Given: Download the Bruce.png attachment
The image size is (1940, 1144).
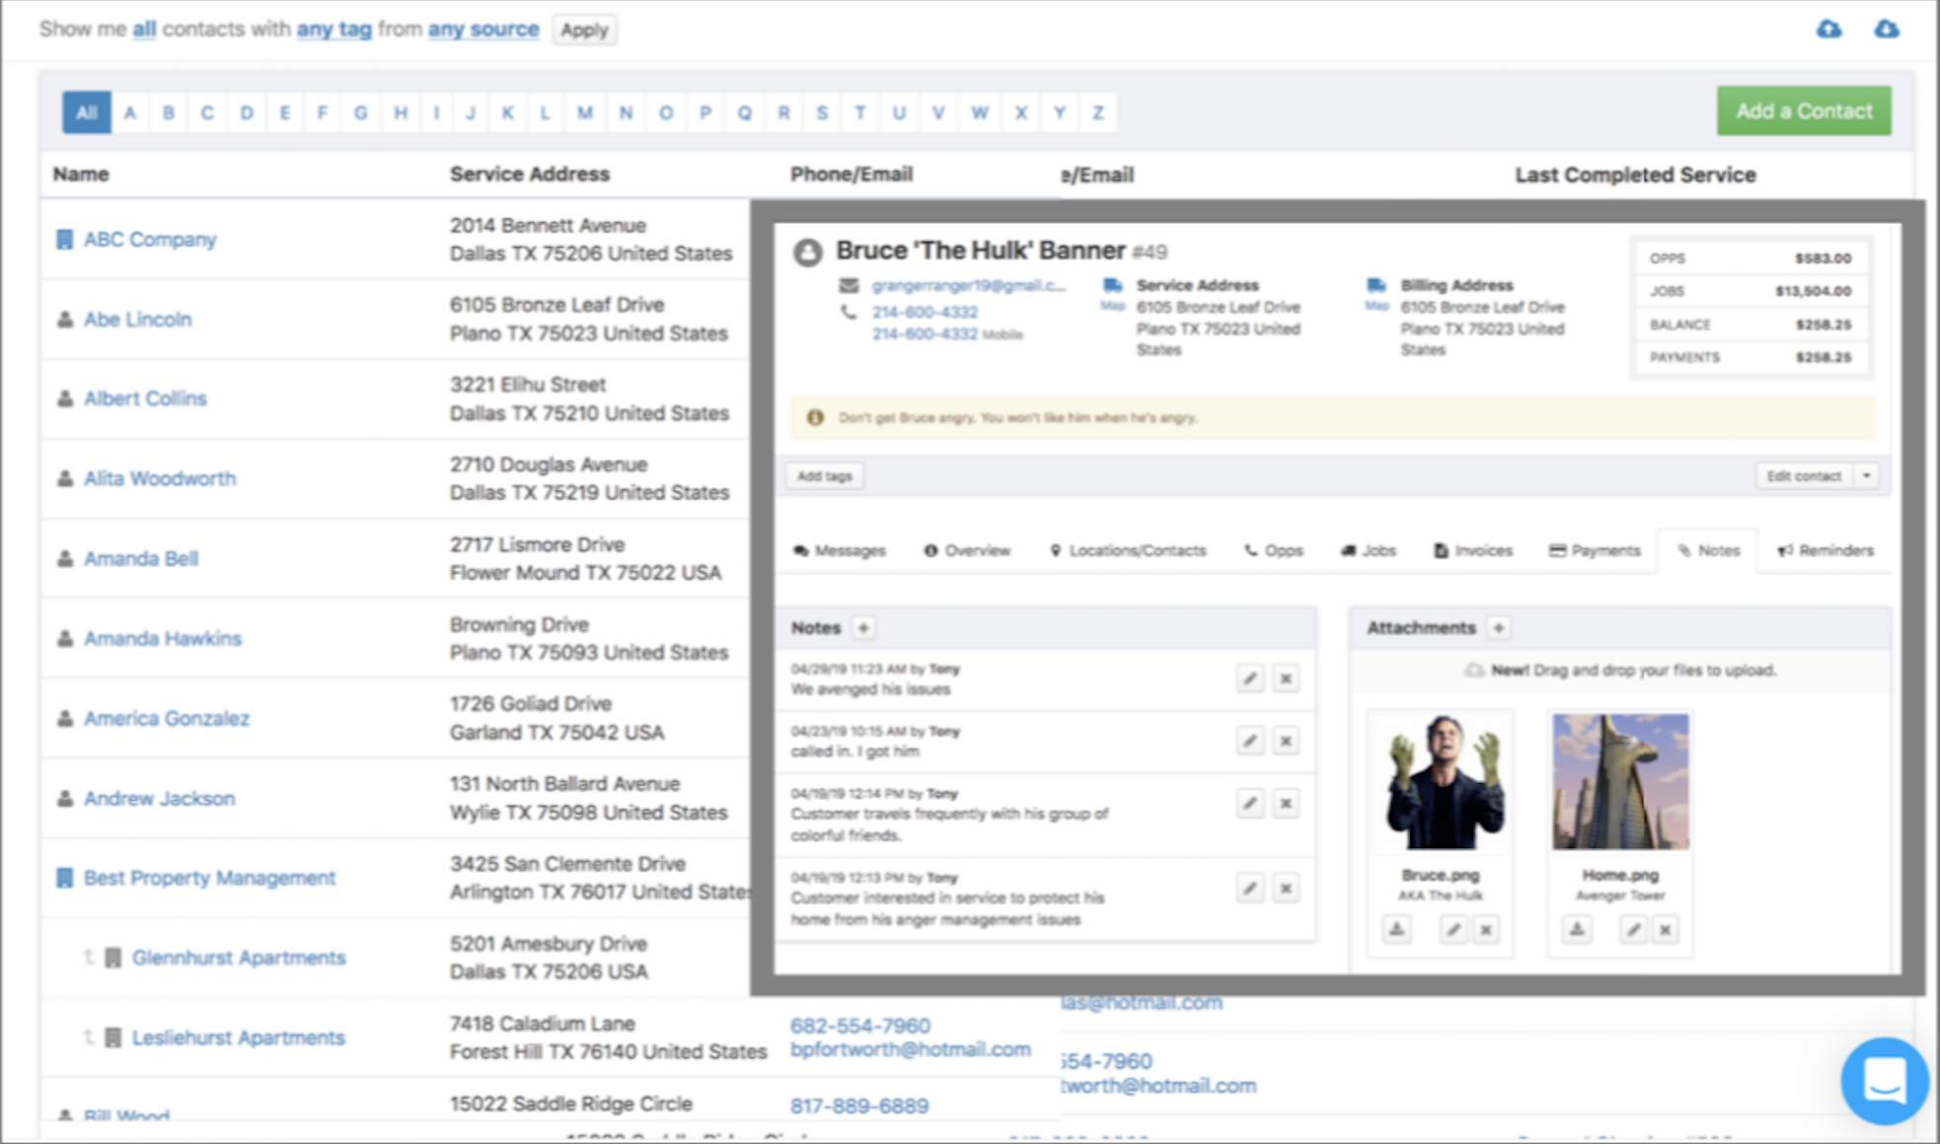Looking at the screenshot, I should [x=1396, y=929].
